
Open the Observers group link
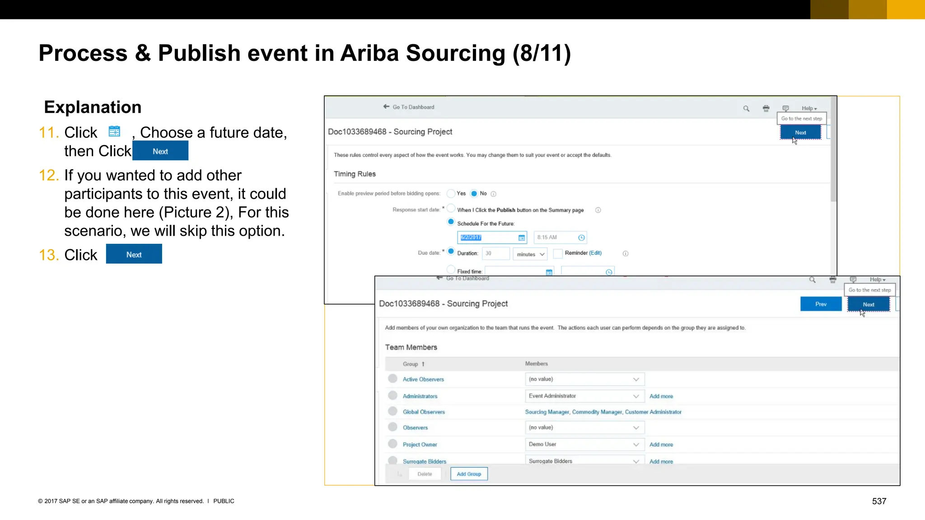tap(415, 428)
